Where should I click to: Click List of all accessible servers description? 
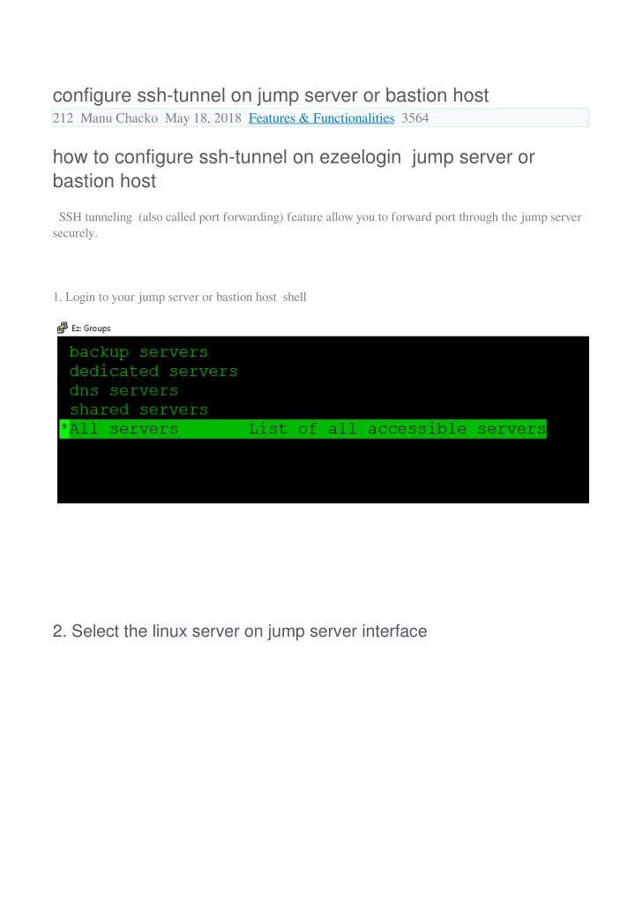pyautogui.click(x=397, y=429)
